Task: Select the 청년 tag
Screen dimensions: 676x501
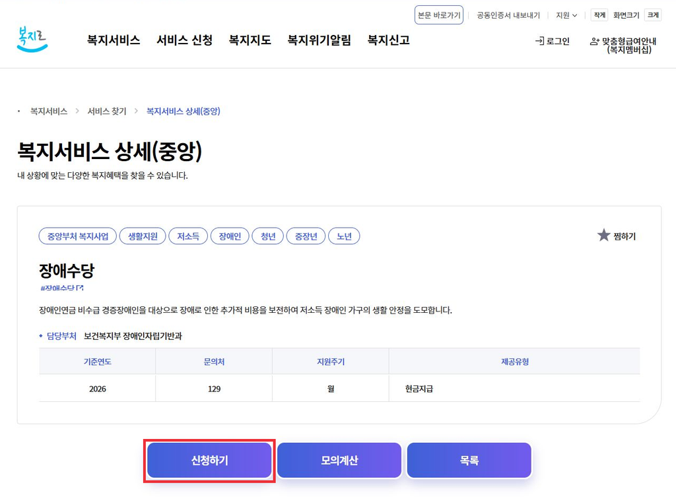Action: tap(268, 236)
